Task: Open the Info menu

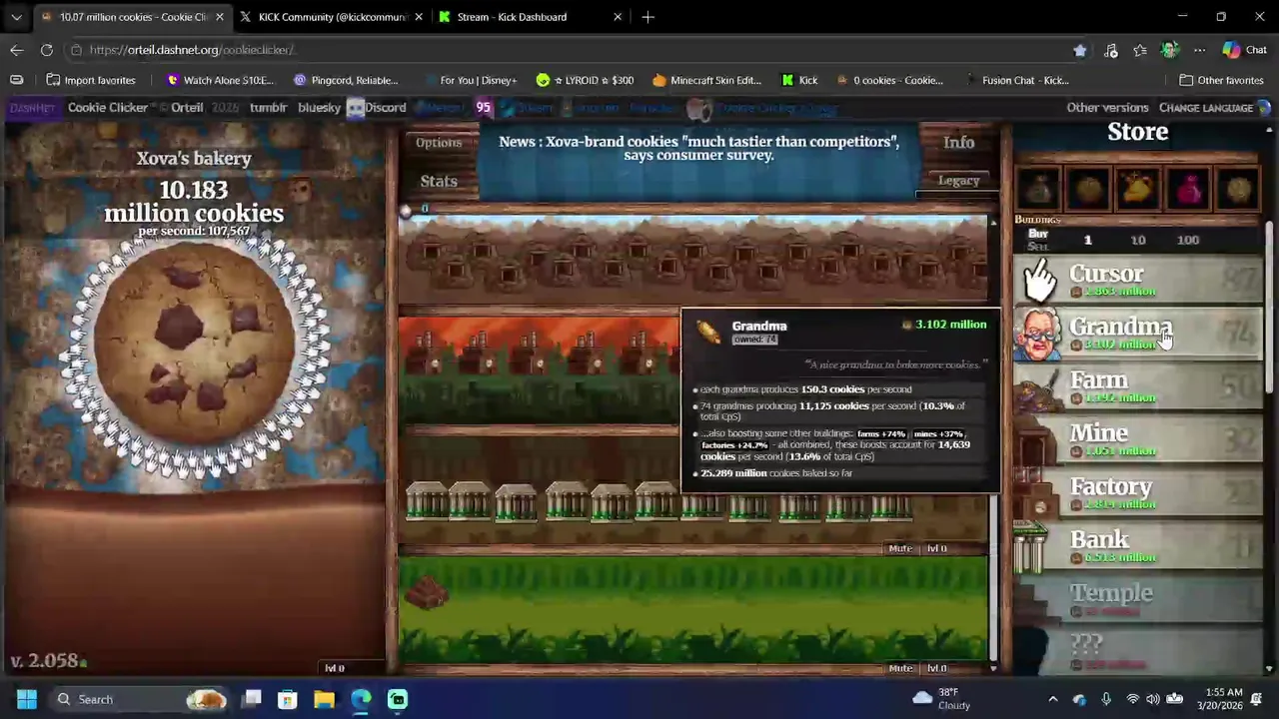Action: (x=958, y=143)
